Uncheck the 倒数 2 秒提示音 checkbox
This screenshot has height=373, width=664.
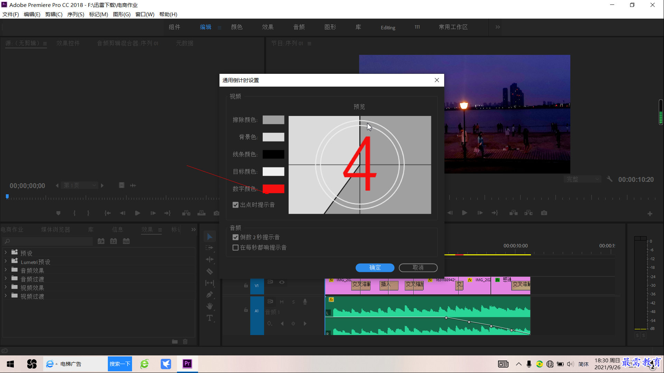(x=235, y=237)
